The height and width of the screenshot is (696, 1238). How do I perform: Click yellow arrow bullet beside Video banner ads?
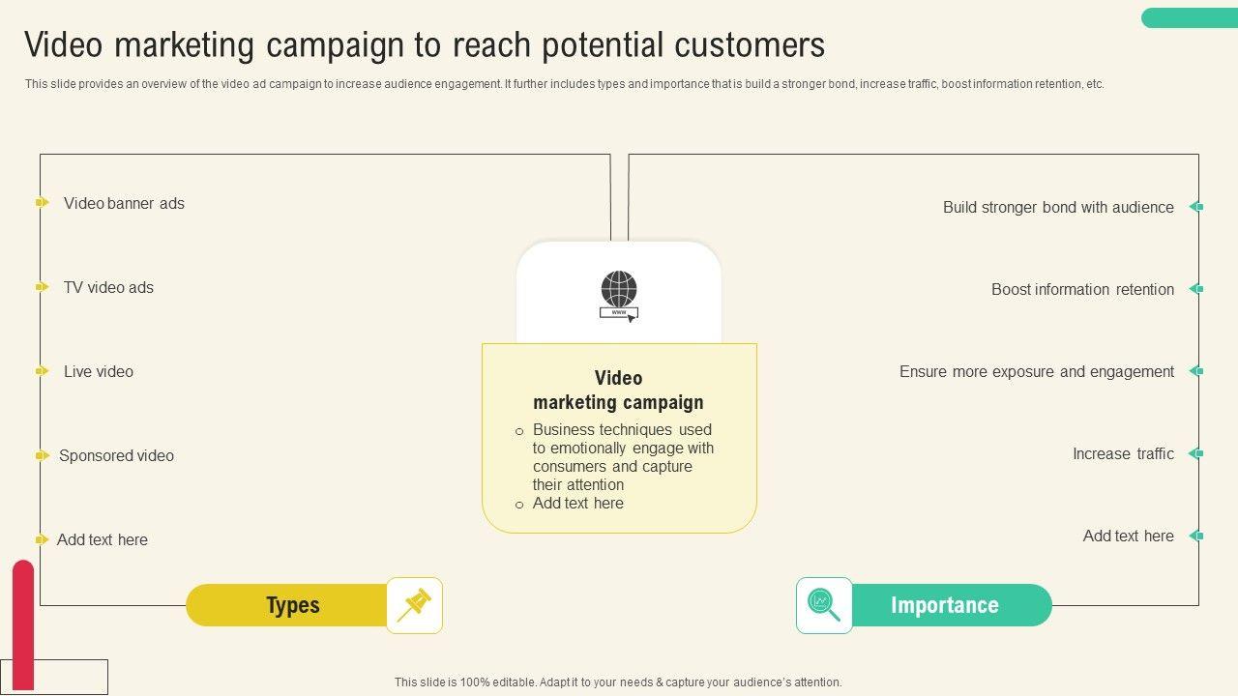pyautogui.click(x=42, y=203)
